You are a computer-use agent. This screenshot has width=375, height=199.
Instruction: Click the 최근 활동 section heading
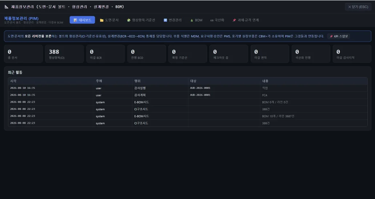tap(15, 72)
